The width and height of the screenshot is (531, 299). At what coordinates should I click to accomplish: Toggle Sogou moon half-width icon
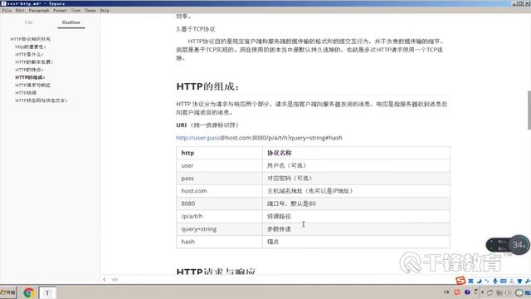click(x=479, y=281)
